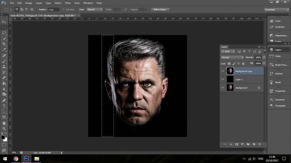Open the Fill slider arrow
This screenshot has width=291, height=163.
point(264,63)
